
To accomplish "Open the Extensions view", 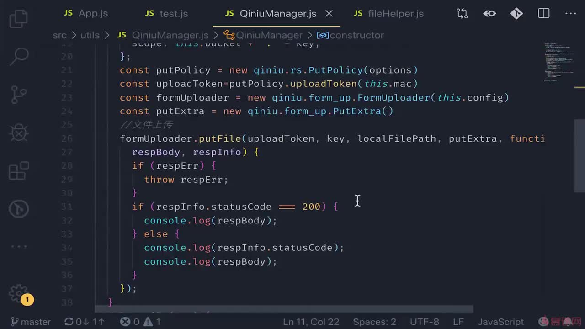I will 19,171.
